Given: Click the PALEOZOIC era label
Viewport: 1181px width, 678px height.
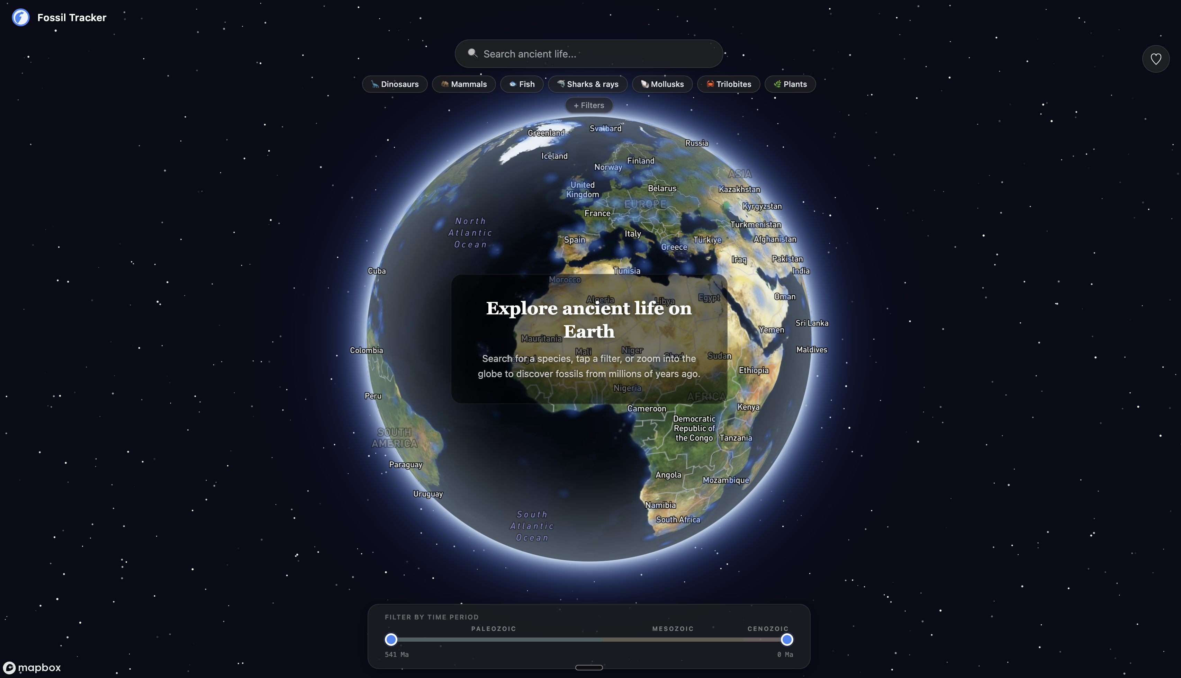Looking at the screenshot, I should (x=493, y=628).
